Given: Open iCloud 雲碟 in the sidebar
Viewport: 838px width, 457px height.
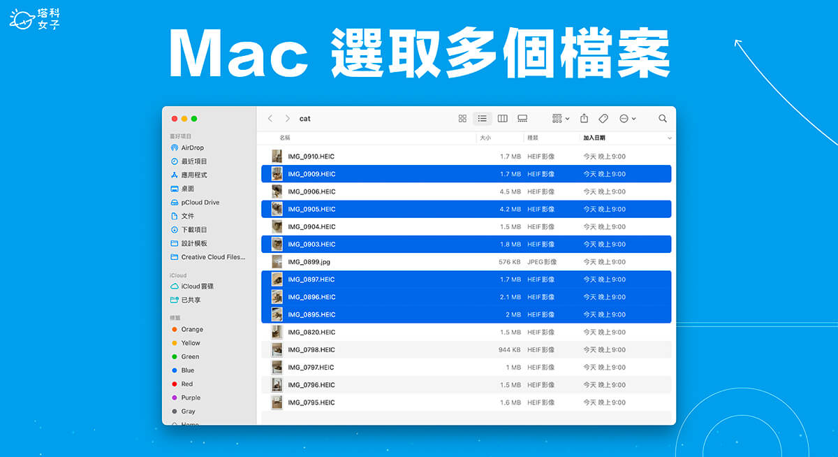Looking at the screenshot, I should pos(196,286).
